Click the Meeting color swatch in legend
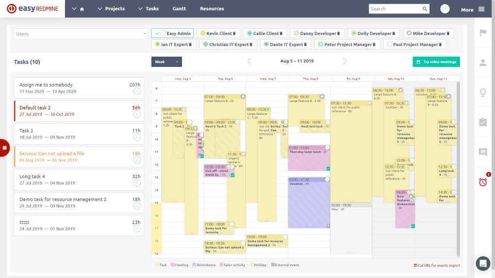This screenshot has height=278, width=495. pos(173,266)
